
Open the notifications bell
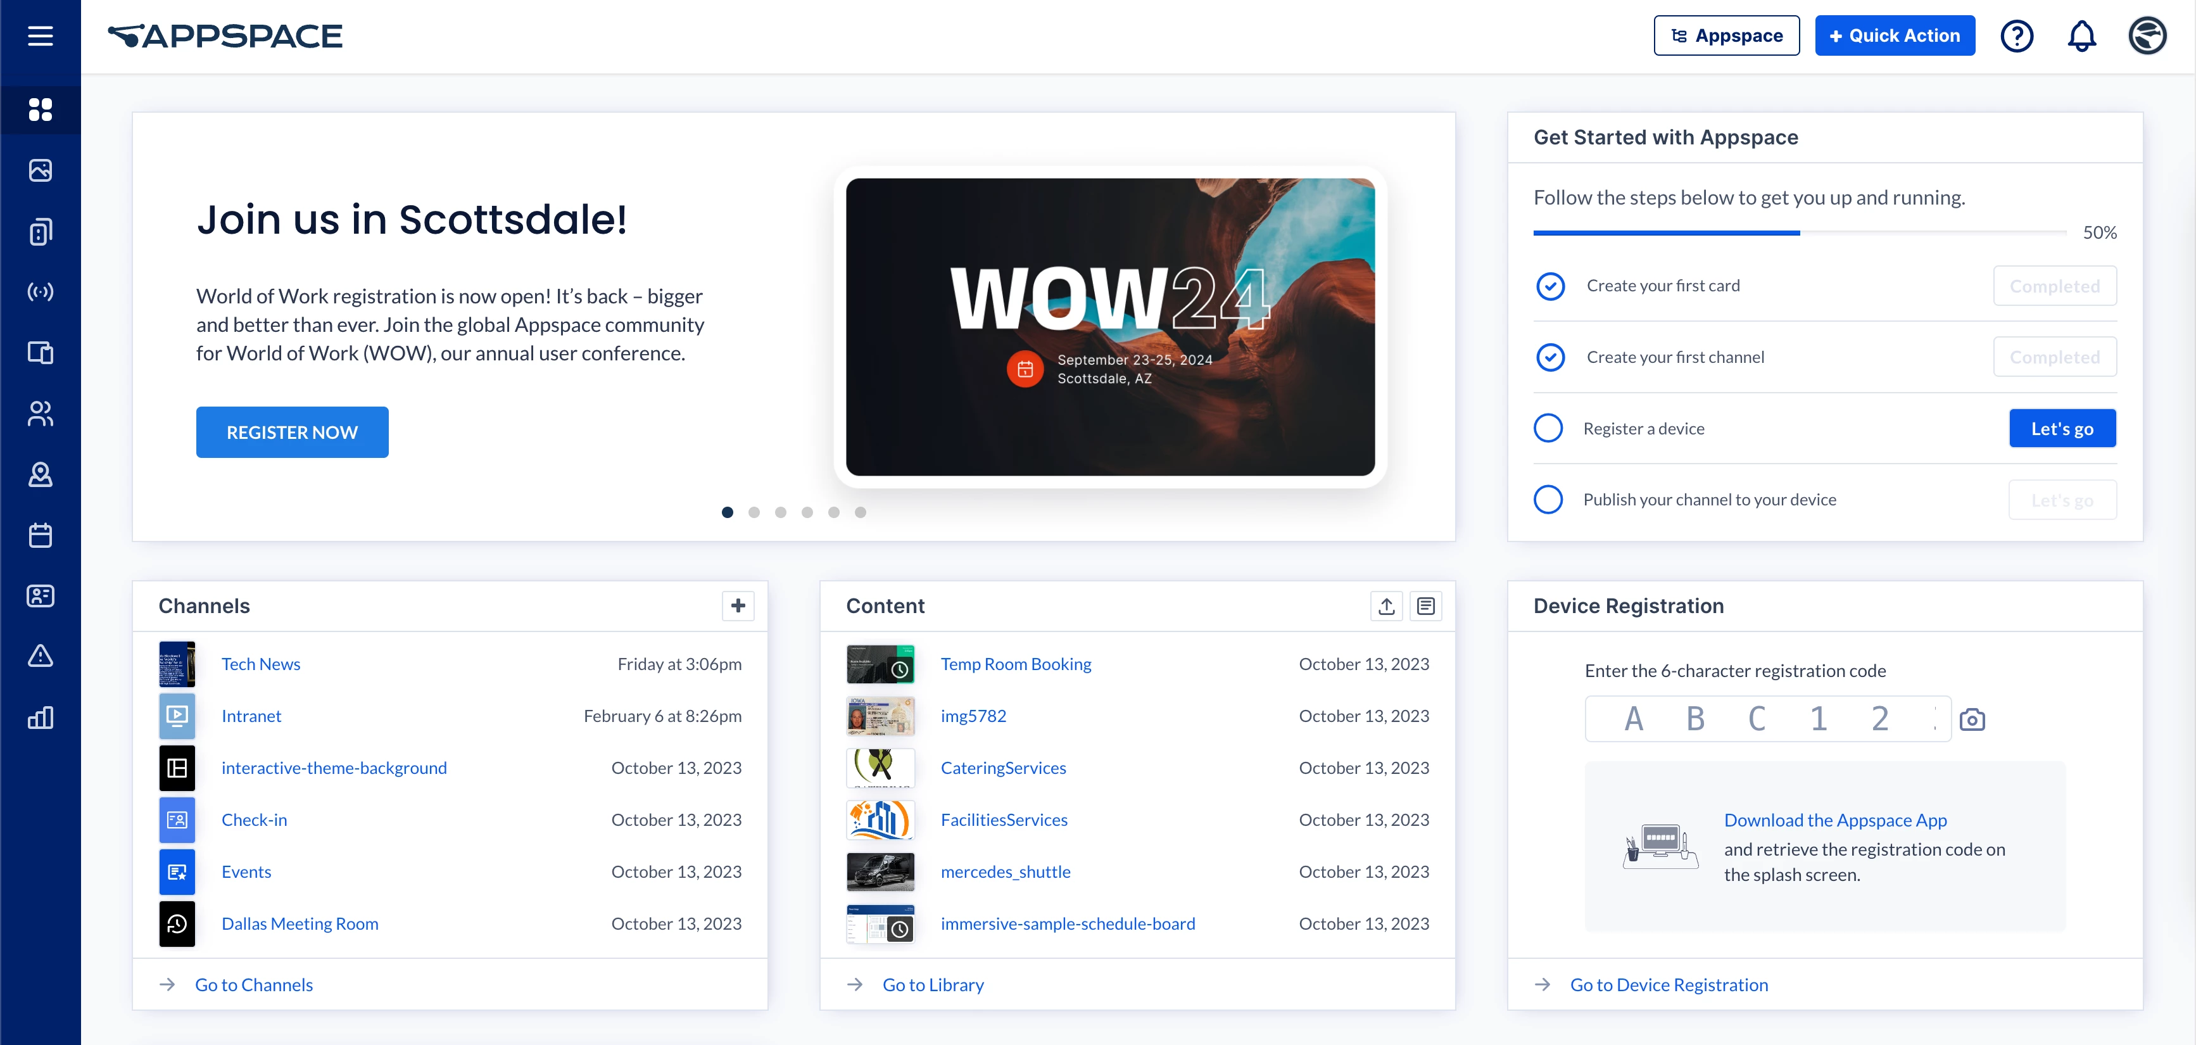point(2081,36)
